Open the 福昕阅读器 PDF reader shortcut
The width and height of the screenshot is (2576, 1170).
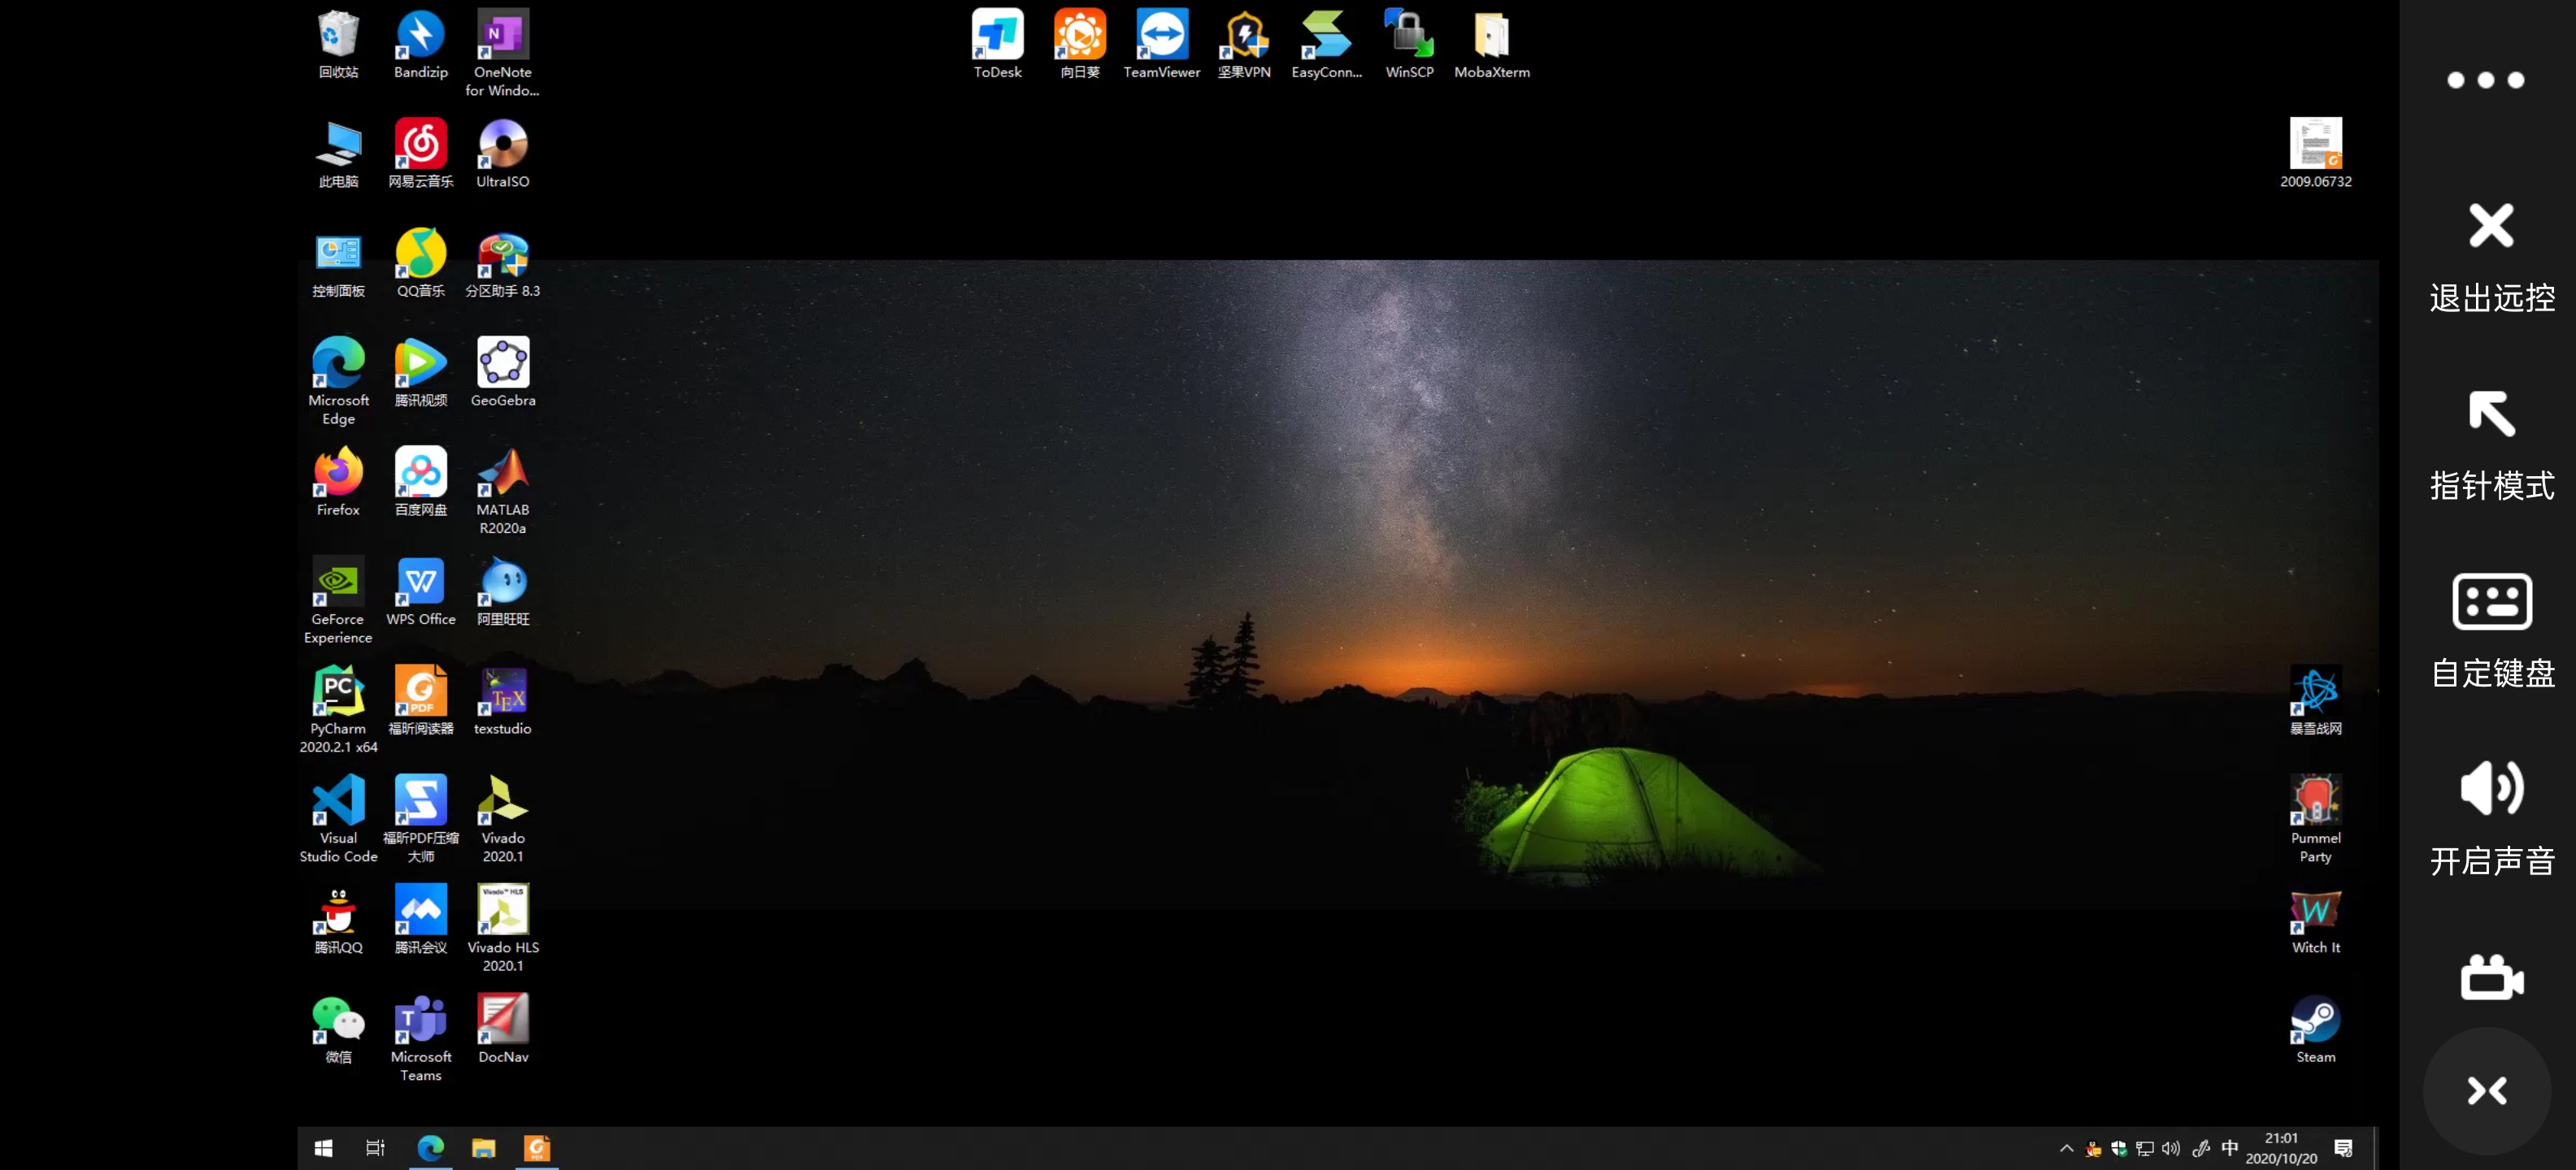[420, 700]
